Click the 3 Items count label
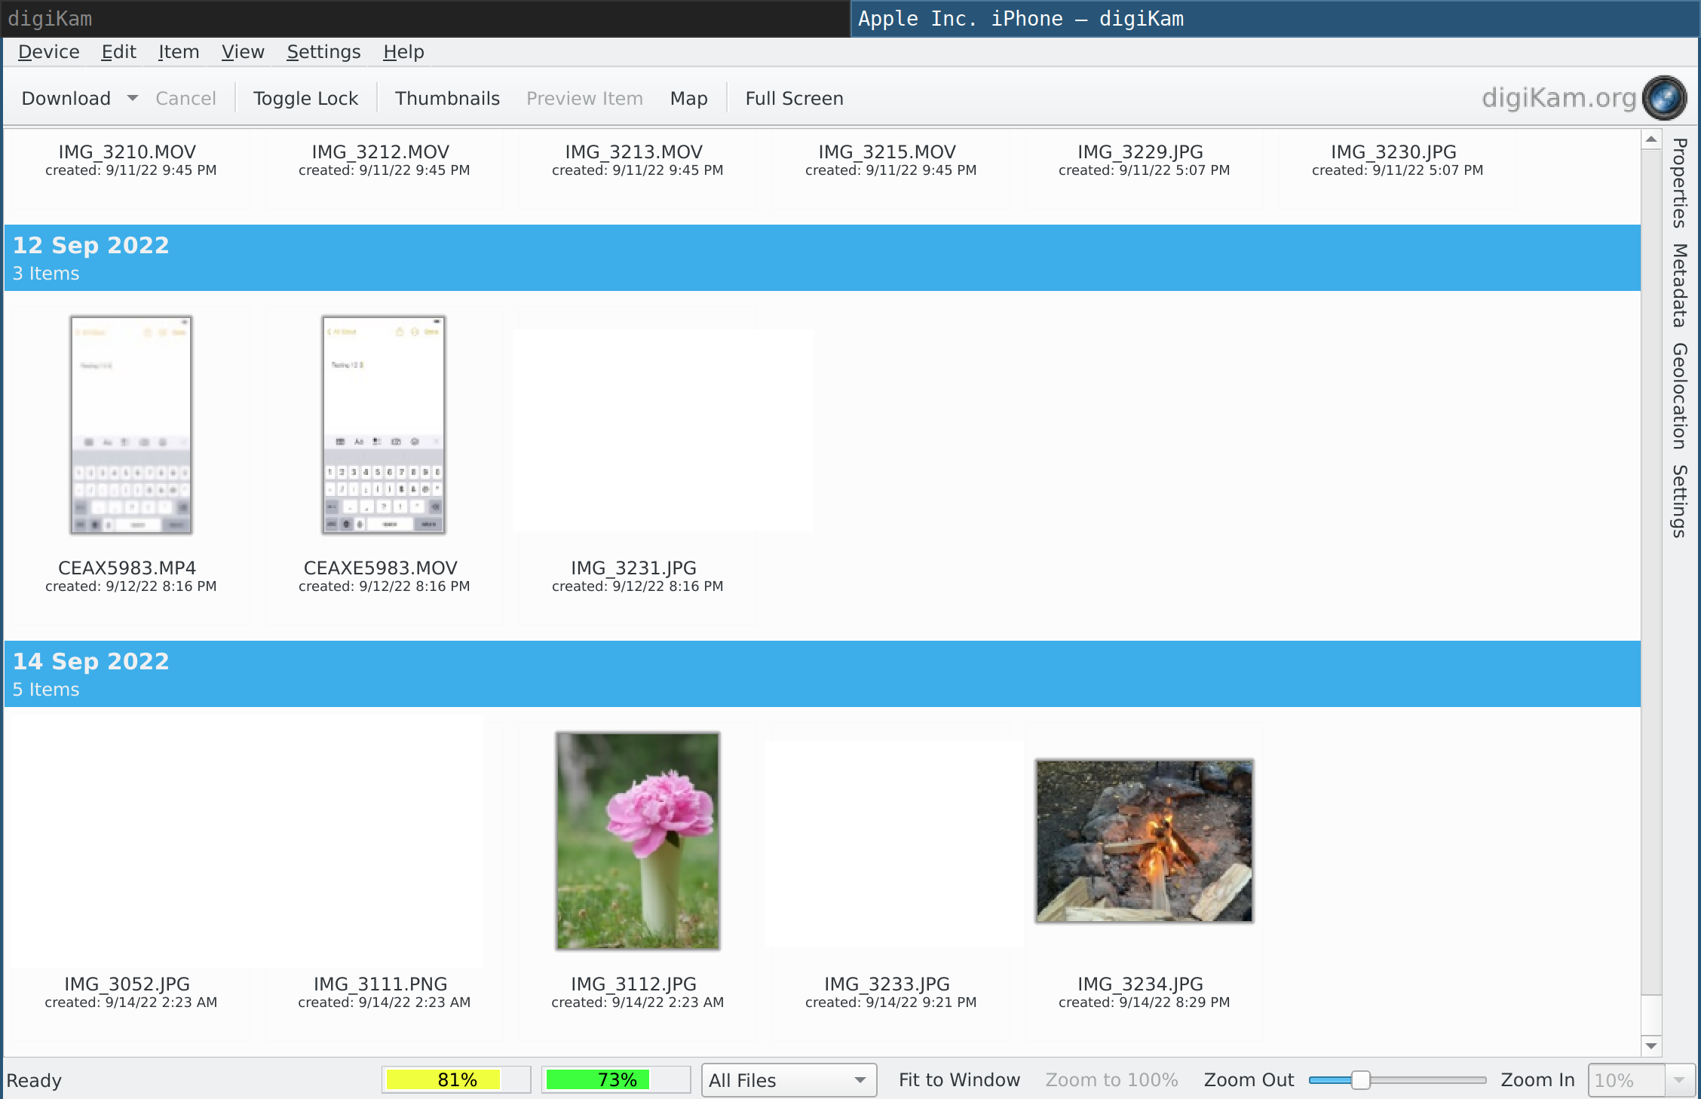Screen dimensions: 1701x1099 click(46, 273)
